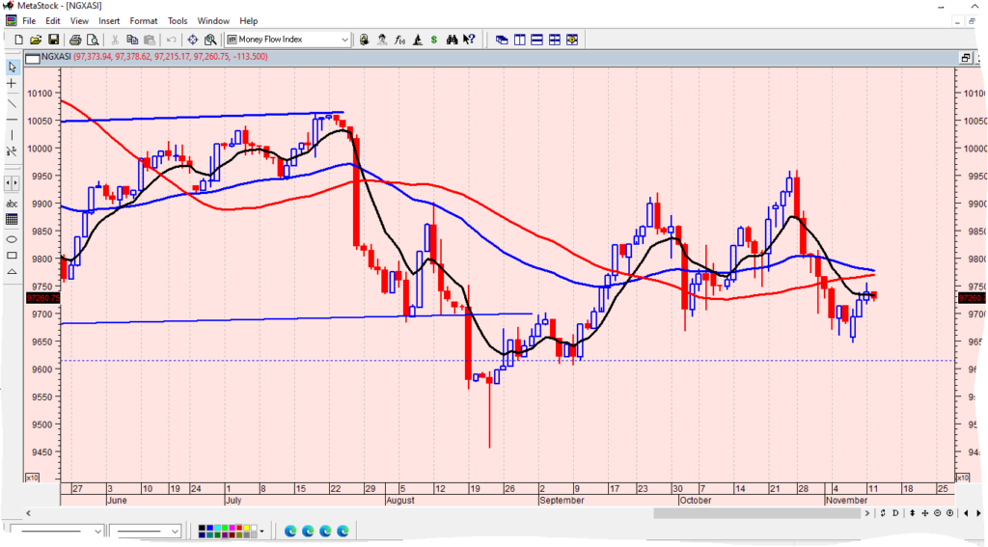The width and height of the screenshot is (988, 547).
Task: Activate the arrow selection pointer tool
Action: pos(12,68)
